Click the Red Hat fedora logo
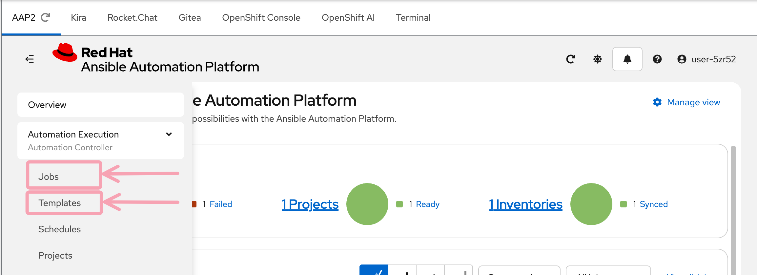The height and width of the screenshot is (275, 757). tap(65, 53)
